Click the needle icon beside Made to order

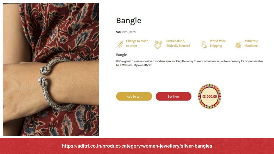pyautogui.click(x=120, y=44)
